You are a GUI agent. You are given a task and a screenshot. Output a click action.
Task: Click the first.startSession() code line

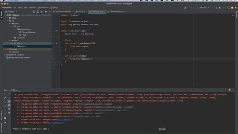(x=81, y=59)
